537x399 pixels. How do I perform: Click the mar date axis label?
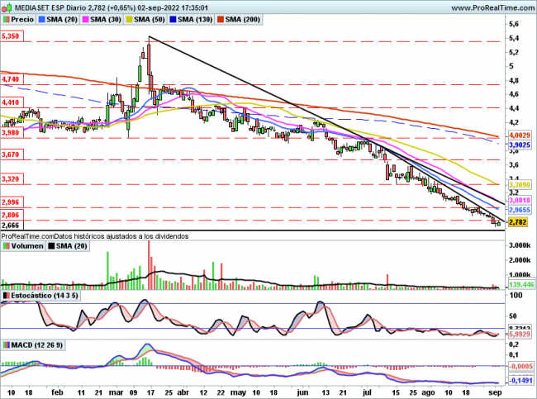[x=116, y=392]
